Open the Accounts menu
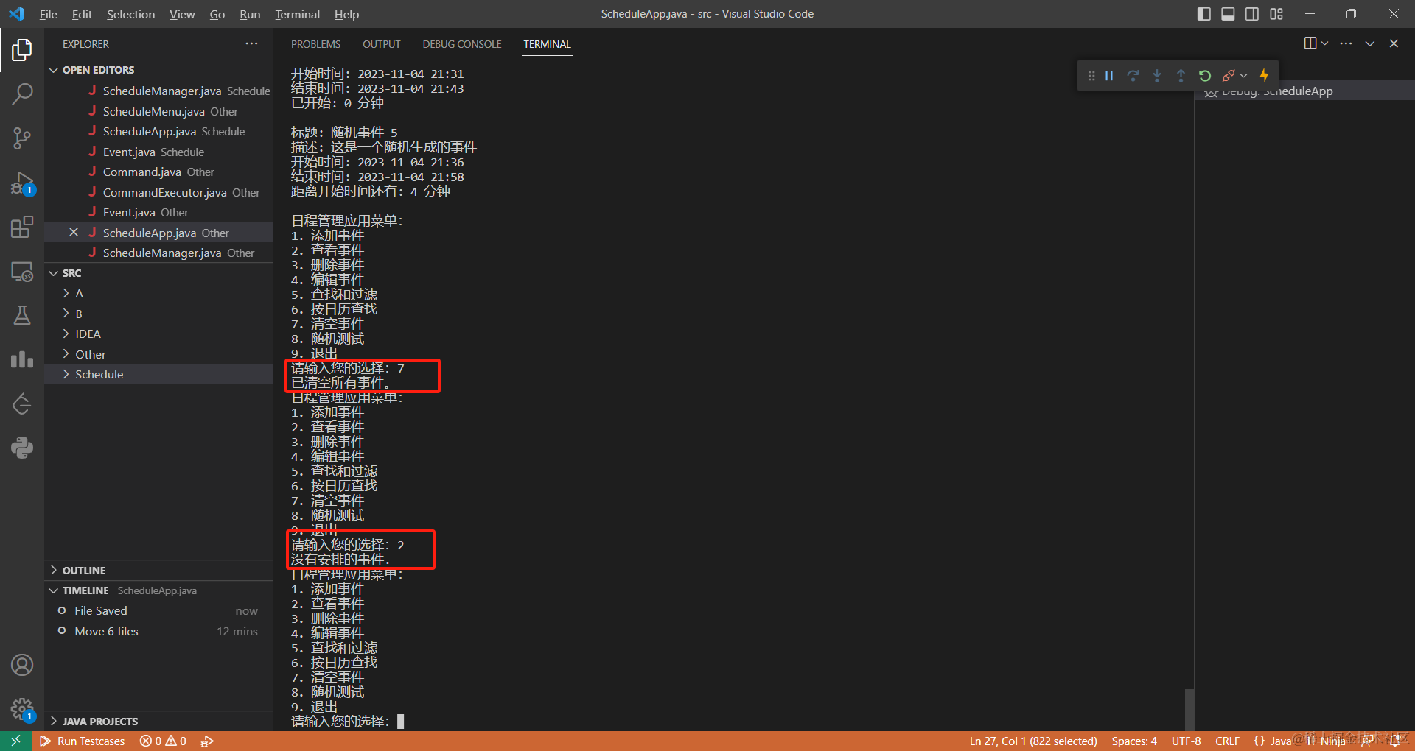 pos(22,665)
